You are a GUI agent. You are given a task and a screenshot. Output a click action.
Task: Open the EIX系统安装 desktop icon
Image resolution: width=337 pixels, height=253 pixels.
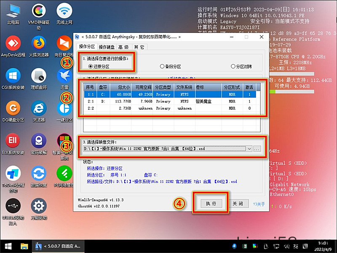[13, 144]
